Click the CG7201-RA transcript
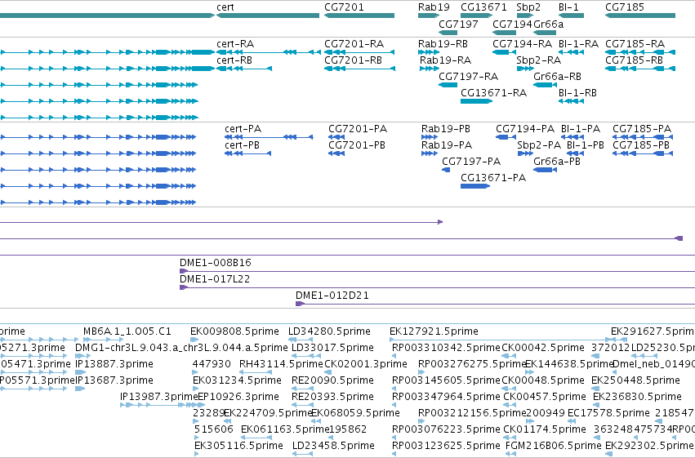The width and height of the screenshot is (695, 458). [x=359, y=52]
